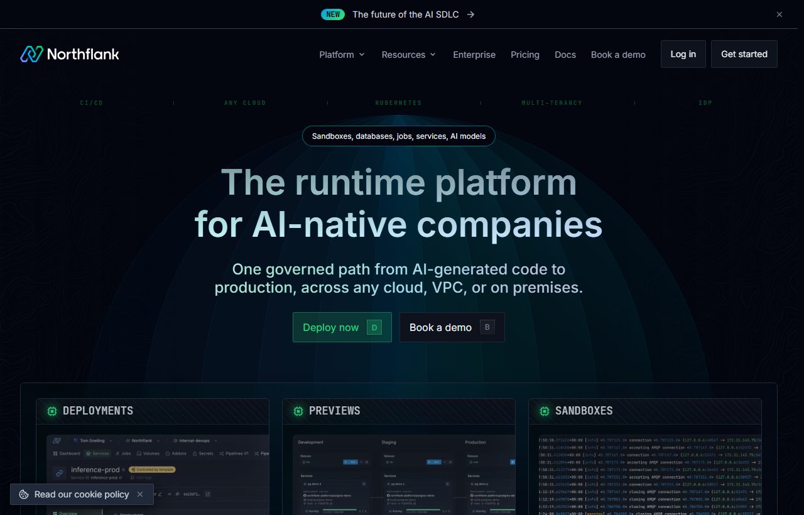Screen dimensions: 804x515
Task: Click the arrow after 'The future of the AI SDLC'
Action: pyautogui.click(x=471, y=14)
